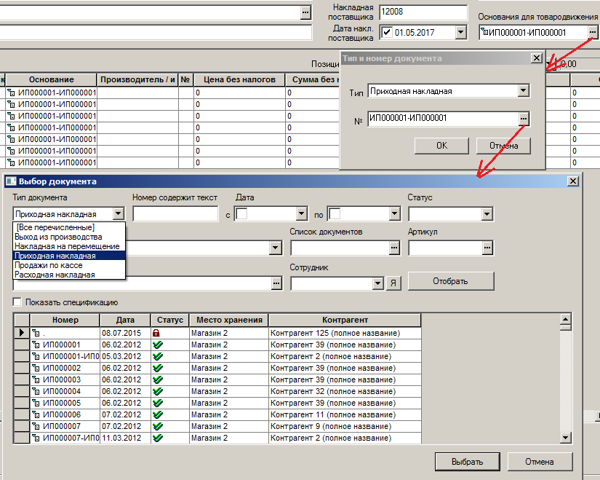Viewport: 600px width, 480px height.
Task: Open date dropdown for 01.05.2017
Action: [x=460, y=32]
